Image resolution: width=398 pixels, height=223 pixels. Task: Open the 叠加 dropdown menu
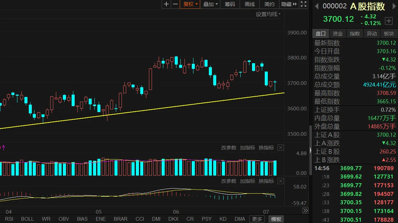pos(211,4)
